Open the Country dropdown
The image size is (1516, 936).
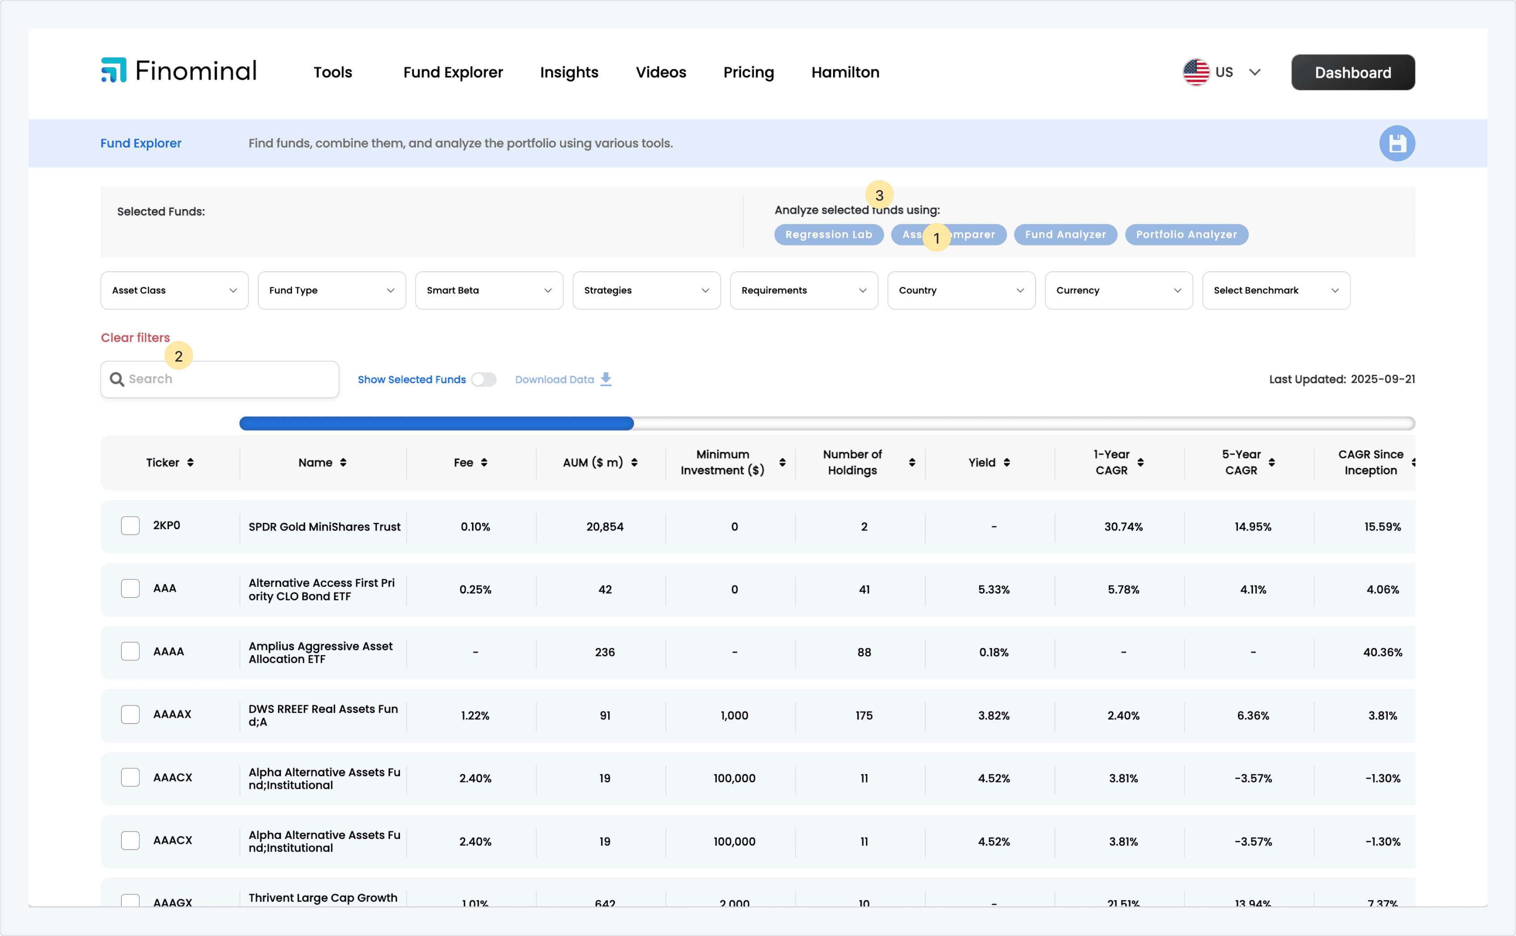pos(961,291)
